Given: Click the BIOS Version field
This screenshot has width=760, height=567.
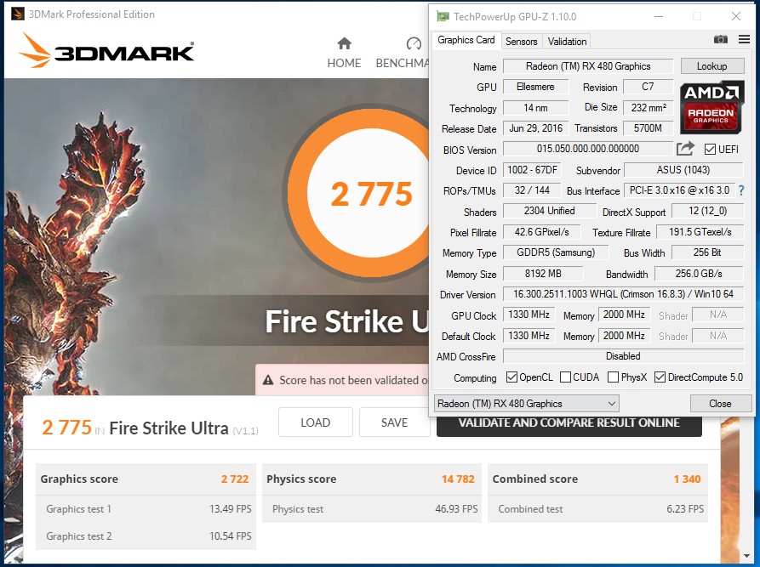Looking at the screenshot, I should (x=588, y=149).
